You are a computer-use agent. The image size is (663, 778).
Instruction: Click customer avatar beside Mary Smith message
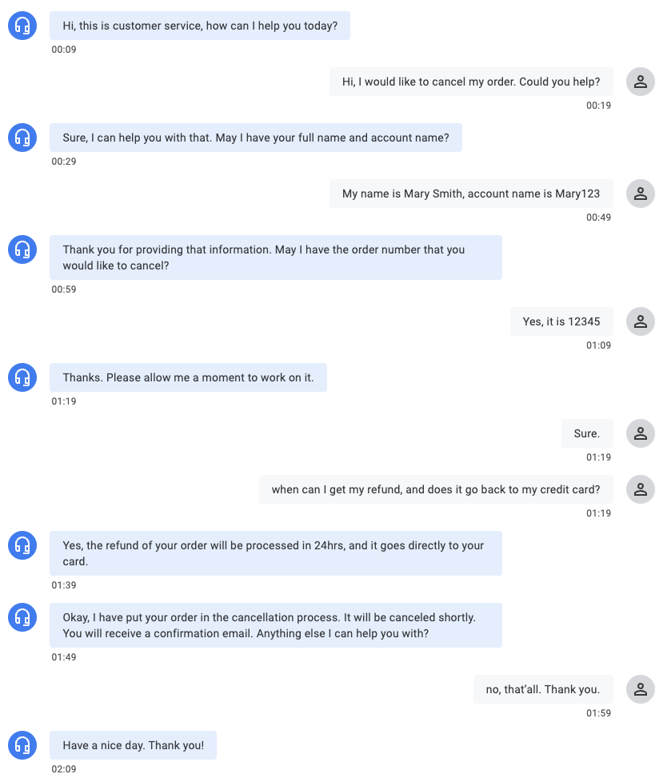640,194
